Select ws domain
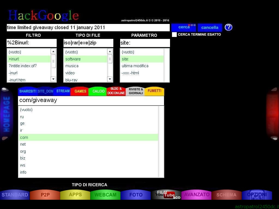This screenshot has width=279, height=209. (x=89, y=165)
